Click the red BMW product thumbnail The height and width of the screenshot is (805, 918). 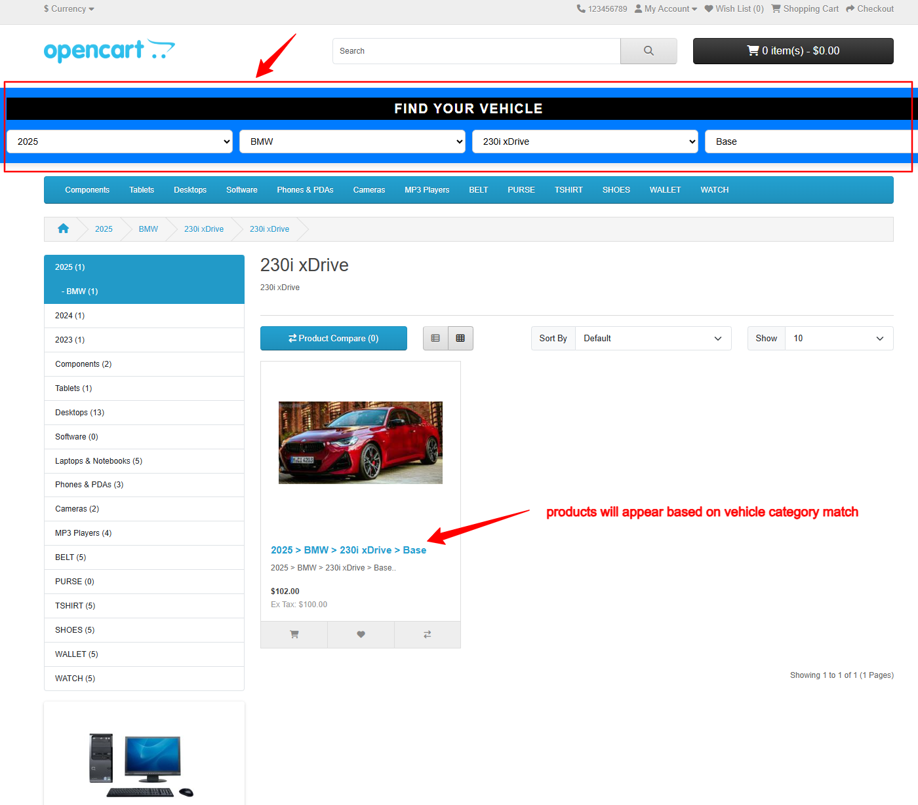tap(360, 443)
